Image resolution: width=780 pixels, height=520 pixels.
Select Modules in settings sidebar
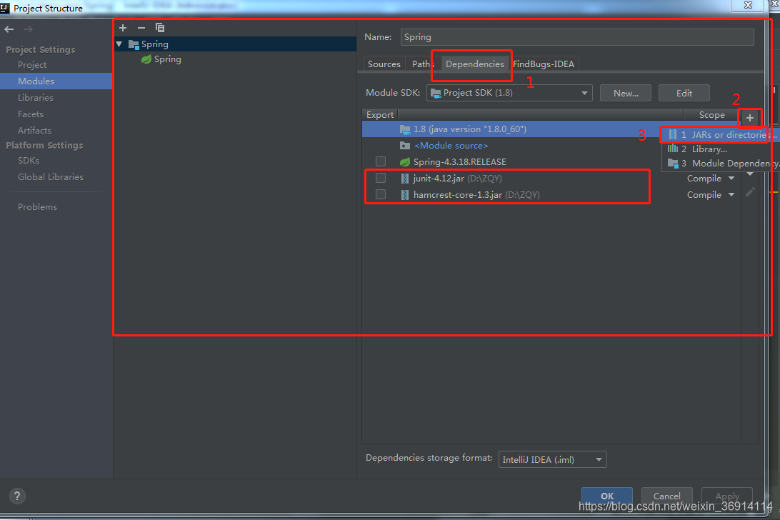pyautogui.click(x=56, y=81)
